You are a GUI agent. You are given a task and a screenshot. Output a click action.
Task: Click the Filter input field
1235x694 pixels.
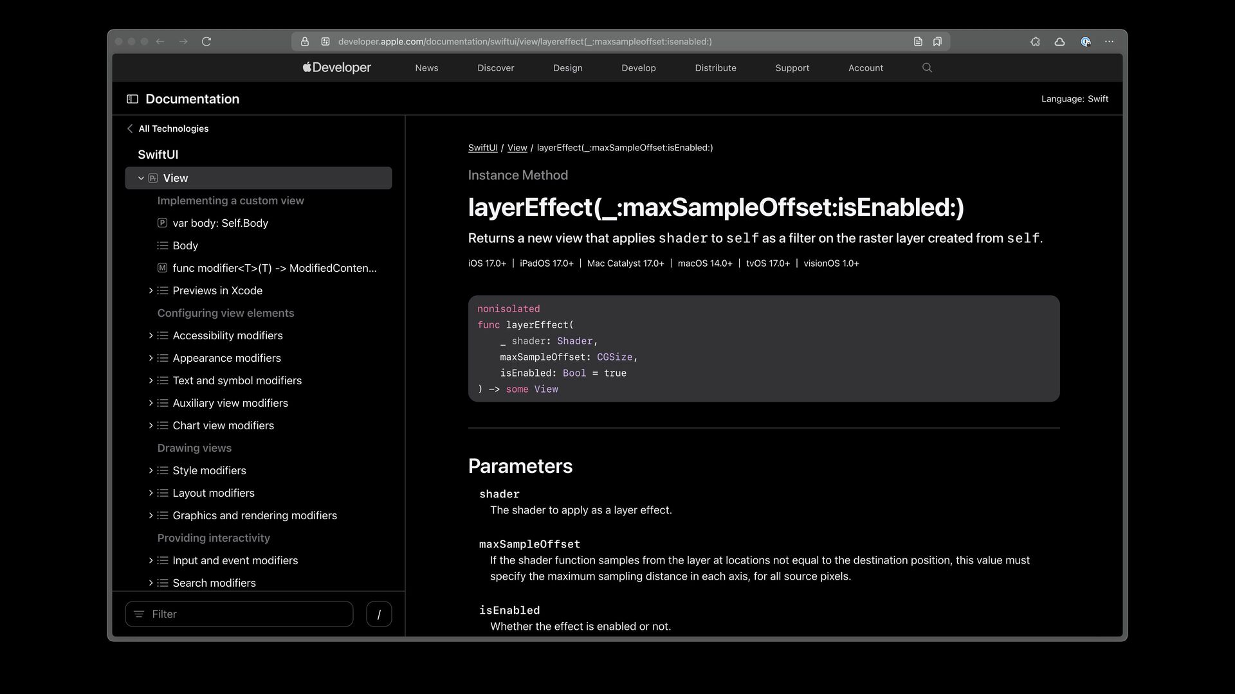[x=239, y=614]
